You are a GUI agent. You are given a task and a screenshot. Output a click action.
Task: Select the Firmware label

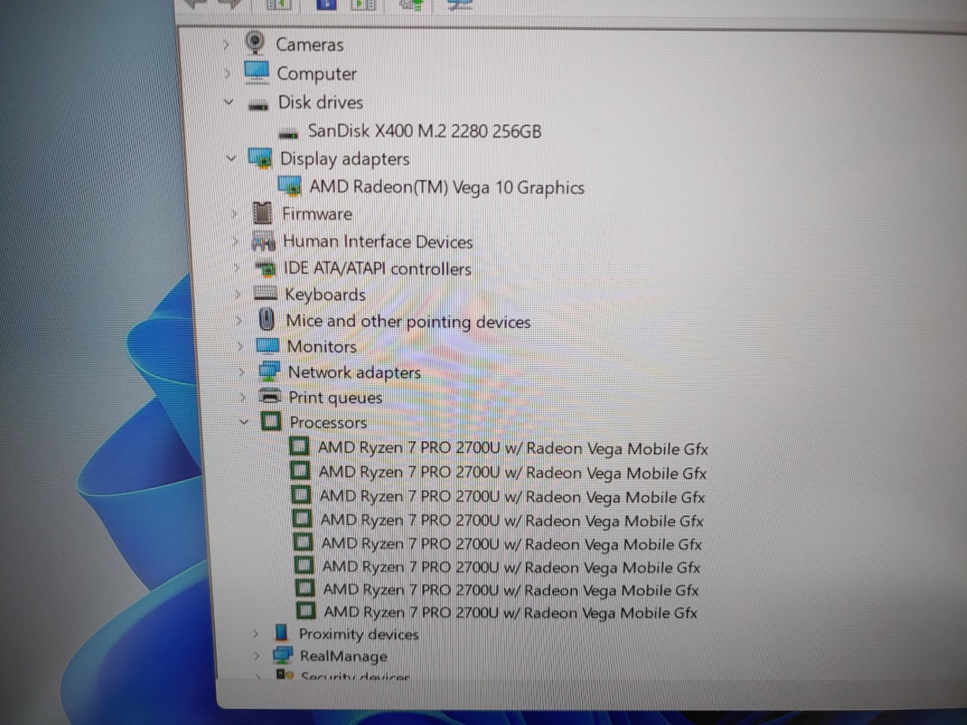[x=317, y=214]
